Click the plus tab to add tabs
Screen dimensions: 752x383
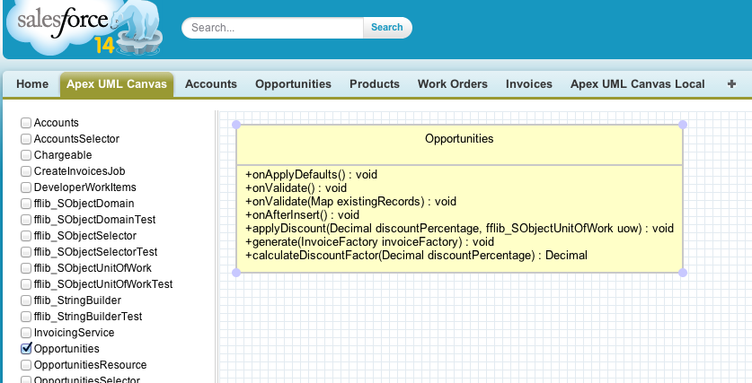[731, 84]
